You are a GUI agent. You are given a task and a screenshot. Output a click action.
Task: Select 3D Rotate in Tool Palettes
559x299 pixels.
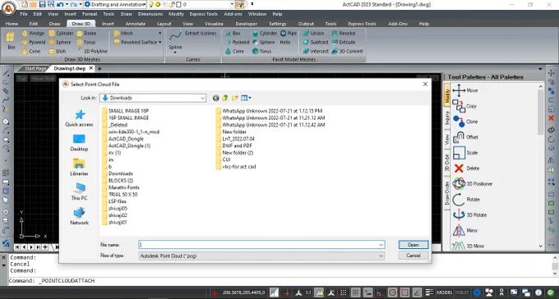(469, 215)
